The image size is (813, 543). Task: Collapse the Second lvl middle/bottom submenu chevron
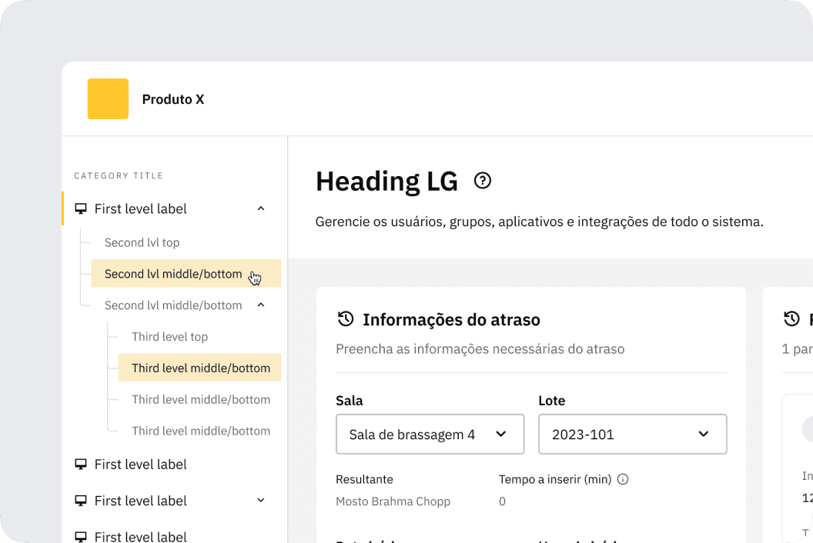[x=261, y=305]
